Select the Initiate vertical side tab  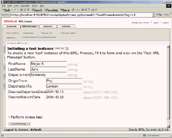tap(5, 59)
